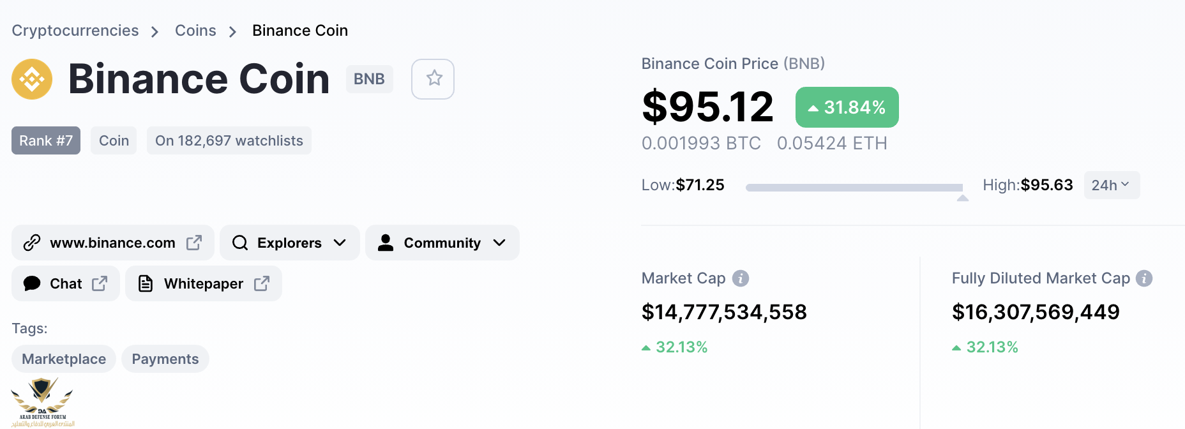Click the Fully Diluted Market Cap info icon
This screenshot has width=1185, height=429.
pyautogui.click(x=1144, y=278)
